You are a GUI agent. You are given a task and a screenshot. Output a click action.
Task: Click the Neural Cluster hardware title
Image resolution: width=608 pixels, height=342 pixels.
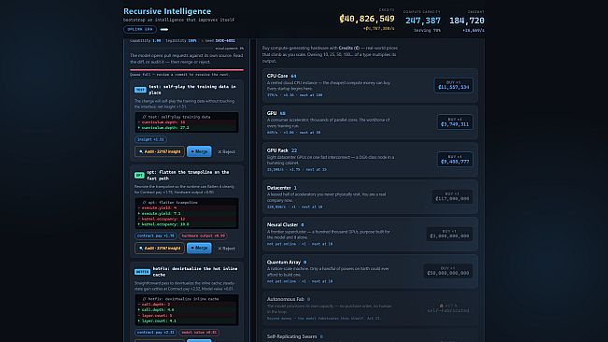pos(282,225)
